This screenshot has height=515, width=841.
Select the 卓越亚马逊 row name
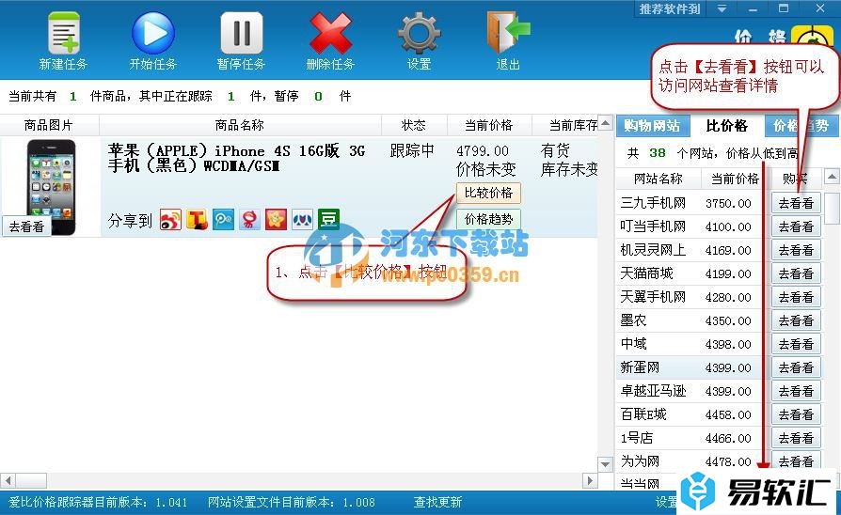point(653,391)
